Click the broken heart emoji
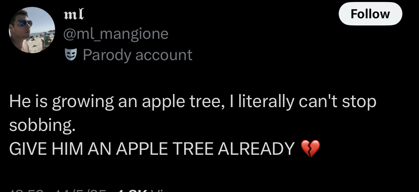Screen dimensions: 419x192 (310, 149)
